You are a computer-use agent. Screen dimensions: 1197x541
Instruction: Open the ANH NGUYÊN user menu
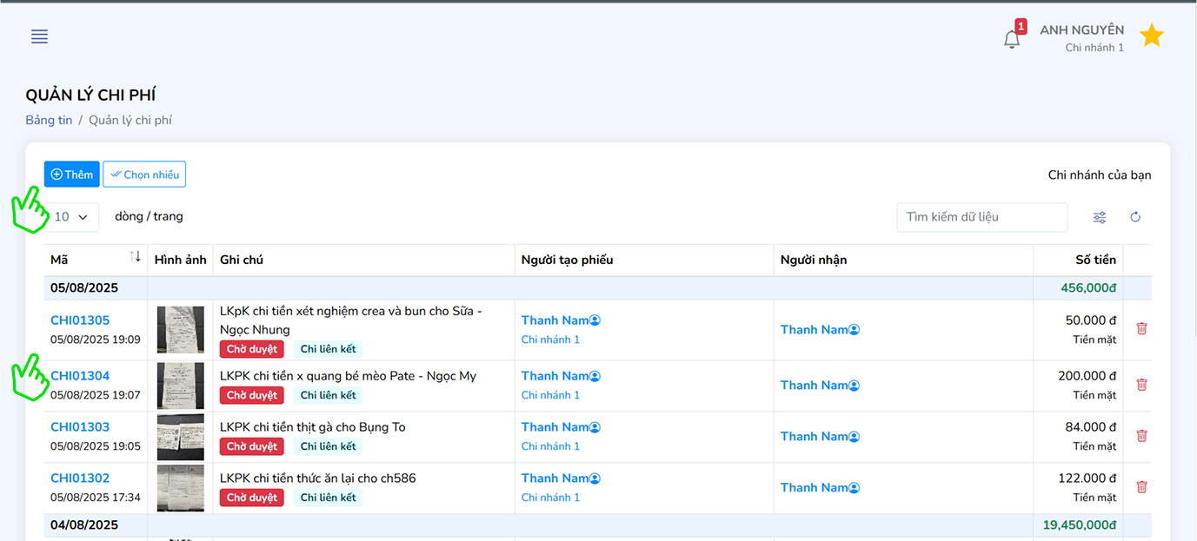[x=1081, y=37]
